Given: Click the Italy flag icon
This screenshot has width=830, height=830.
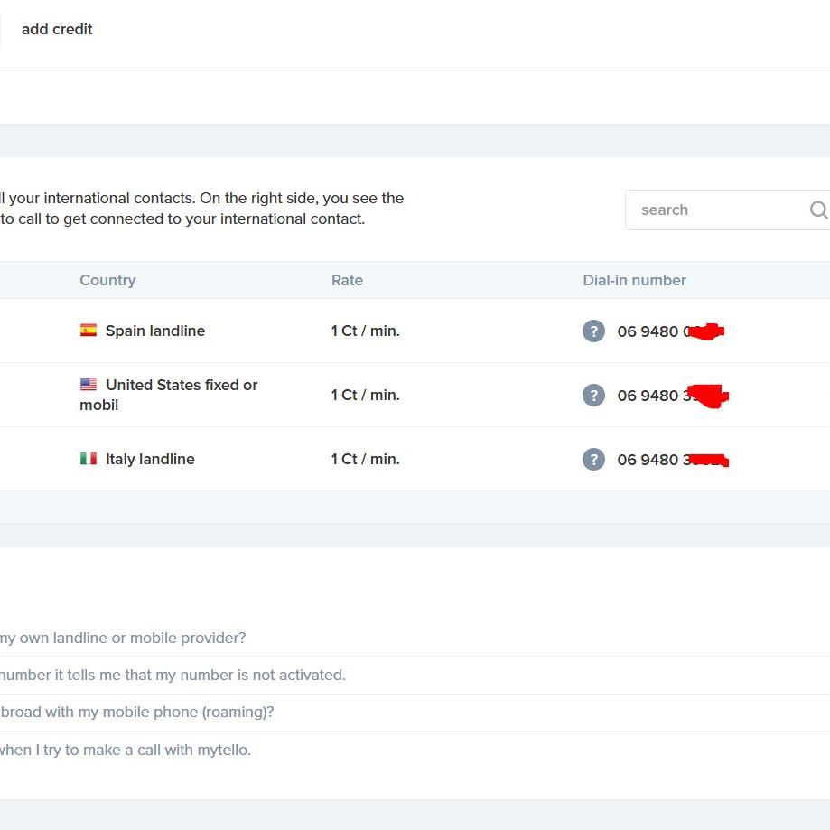Looking at the screenshot, I should pos(89,459).
